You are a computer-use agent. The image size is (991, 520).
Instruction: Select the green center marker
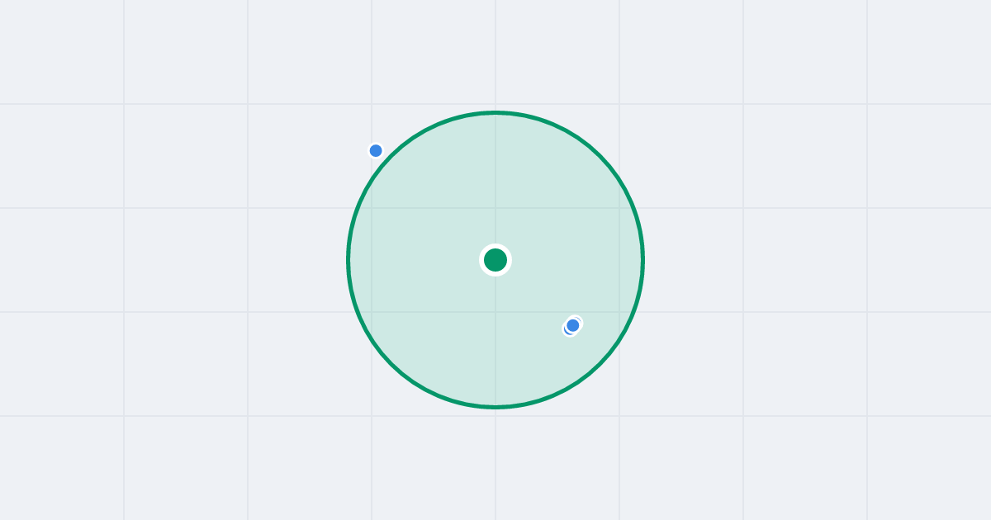[x=495, y=260]
